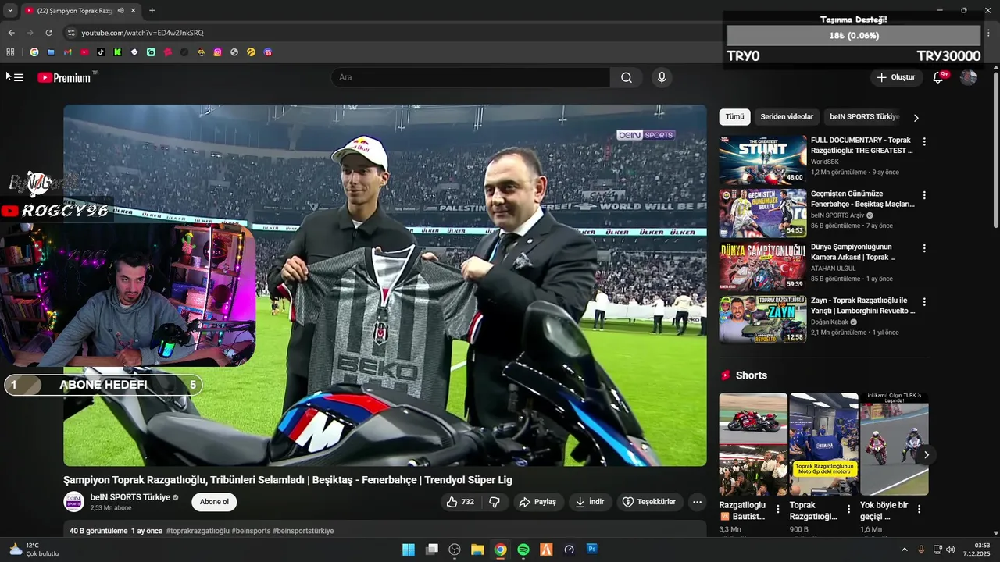Open the Kick bookmark
Image resolution: width=1000 pixels, height=562 pixels.
(117, 52)
